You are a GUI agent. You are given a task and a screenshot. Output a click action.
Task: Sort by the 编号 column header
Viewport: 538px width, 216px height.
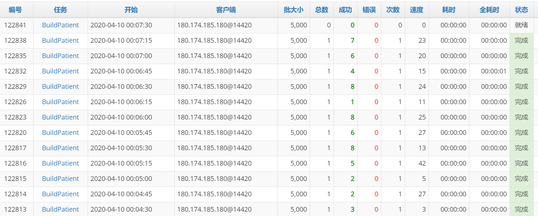pos(15,10)
